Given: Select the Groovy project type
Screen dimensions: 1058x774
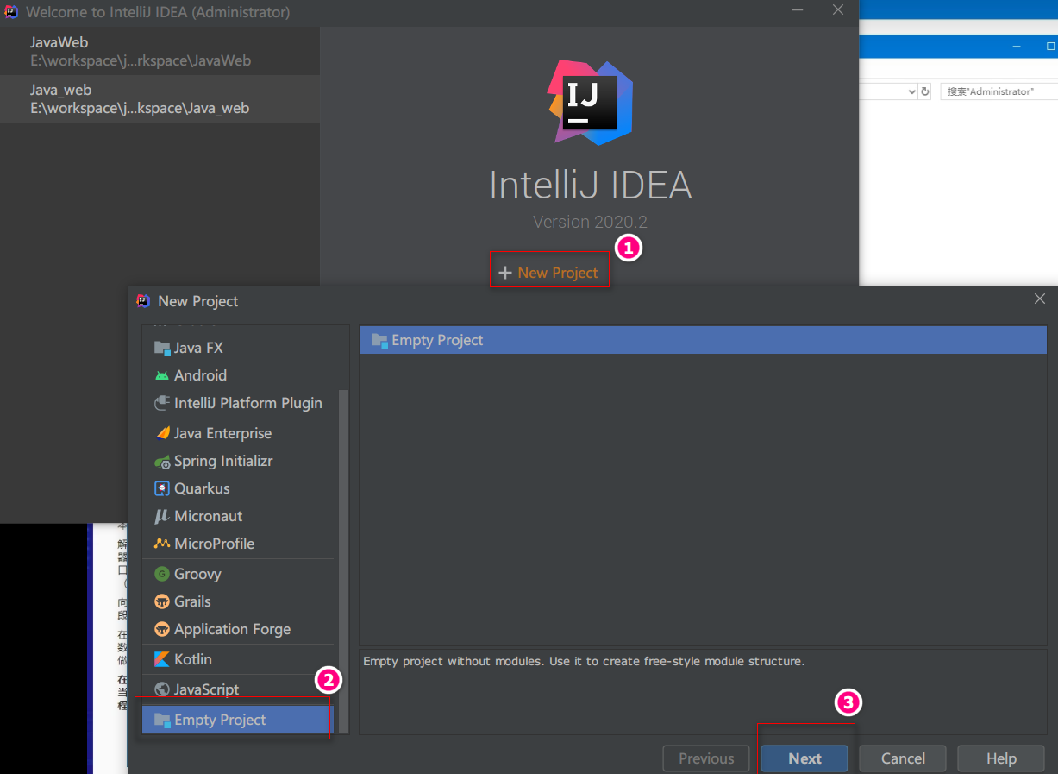Looking at the screenshot, I should point(237,574).
